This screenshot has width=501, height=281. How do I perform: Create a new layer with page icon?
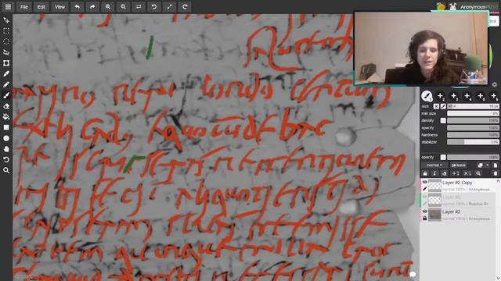[496, 165]
